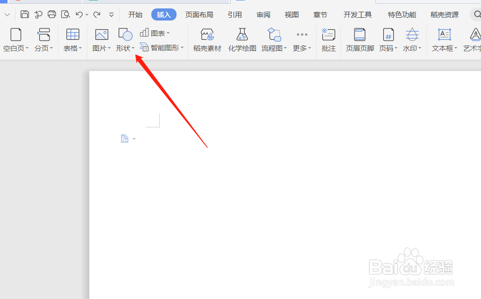Image resolution: width=481 pixels, height=299 pixels.
Task: Click 更多 to show more insert options
Action: (x=302, y=40)
